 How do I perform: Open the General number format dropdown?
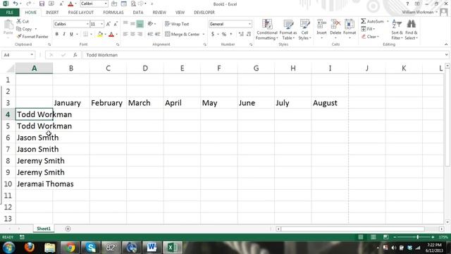pyautogui.click(x=249, y=24)
